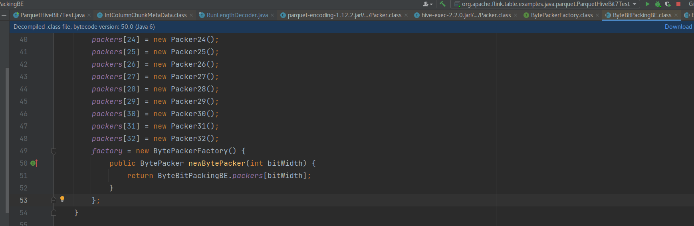This screenshot has width=694, height=226.
Task: Click the bitWidth parameter on line 50
Action: click(x=285, y=163)
